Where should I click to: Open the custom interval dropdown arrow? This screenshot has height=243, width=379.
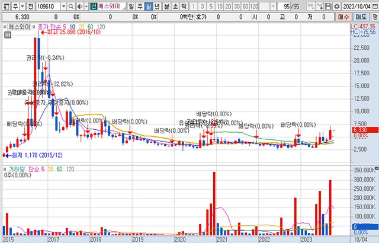(x=273, y=7)
